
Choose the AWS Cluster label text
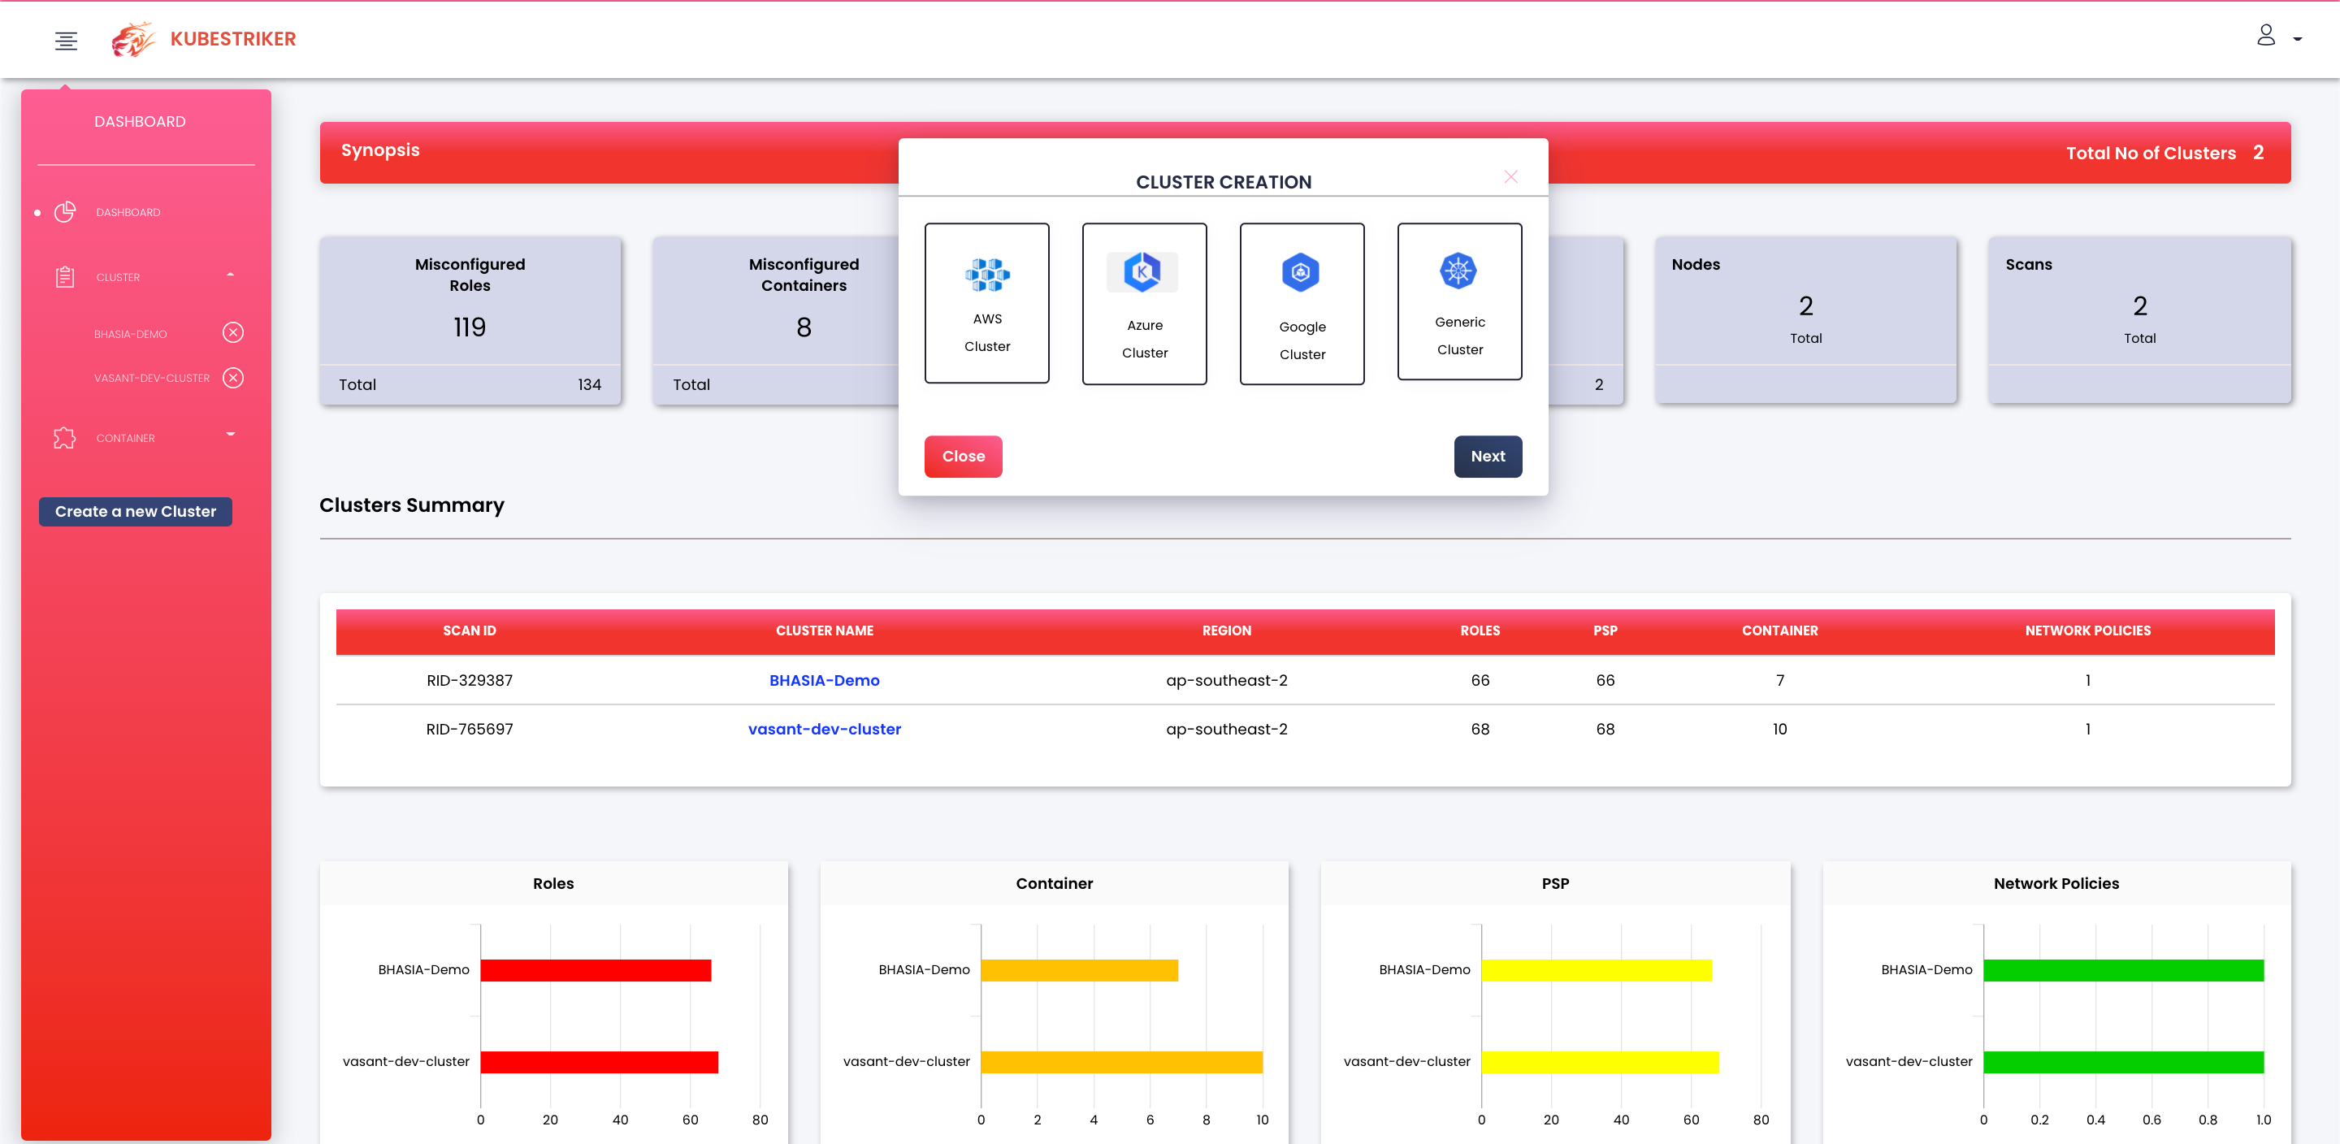tap(987, 332)
